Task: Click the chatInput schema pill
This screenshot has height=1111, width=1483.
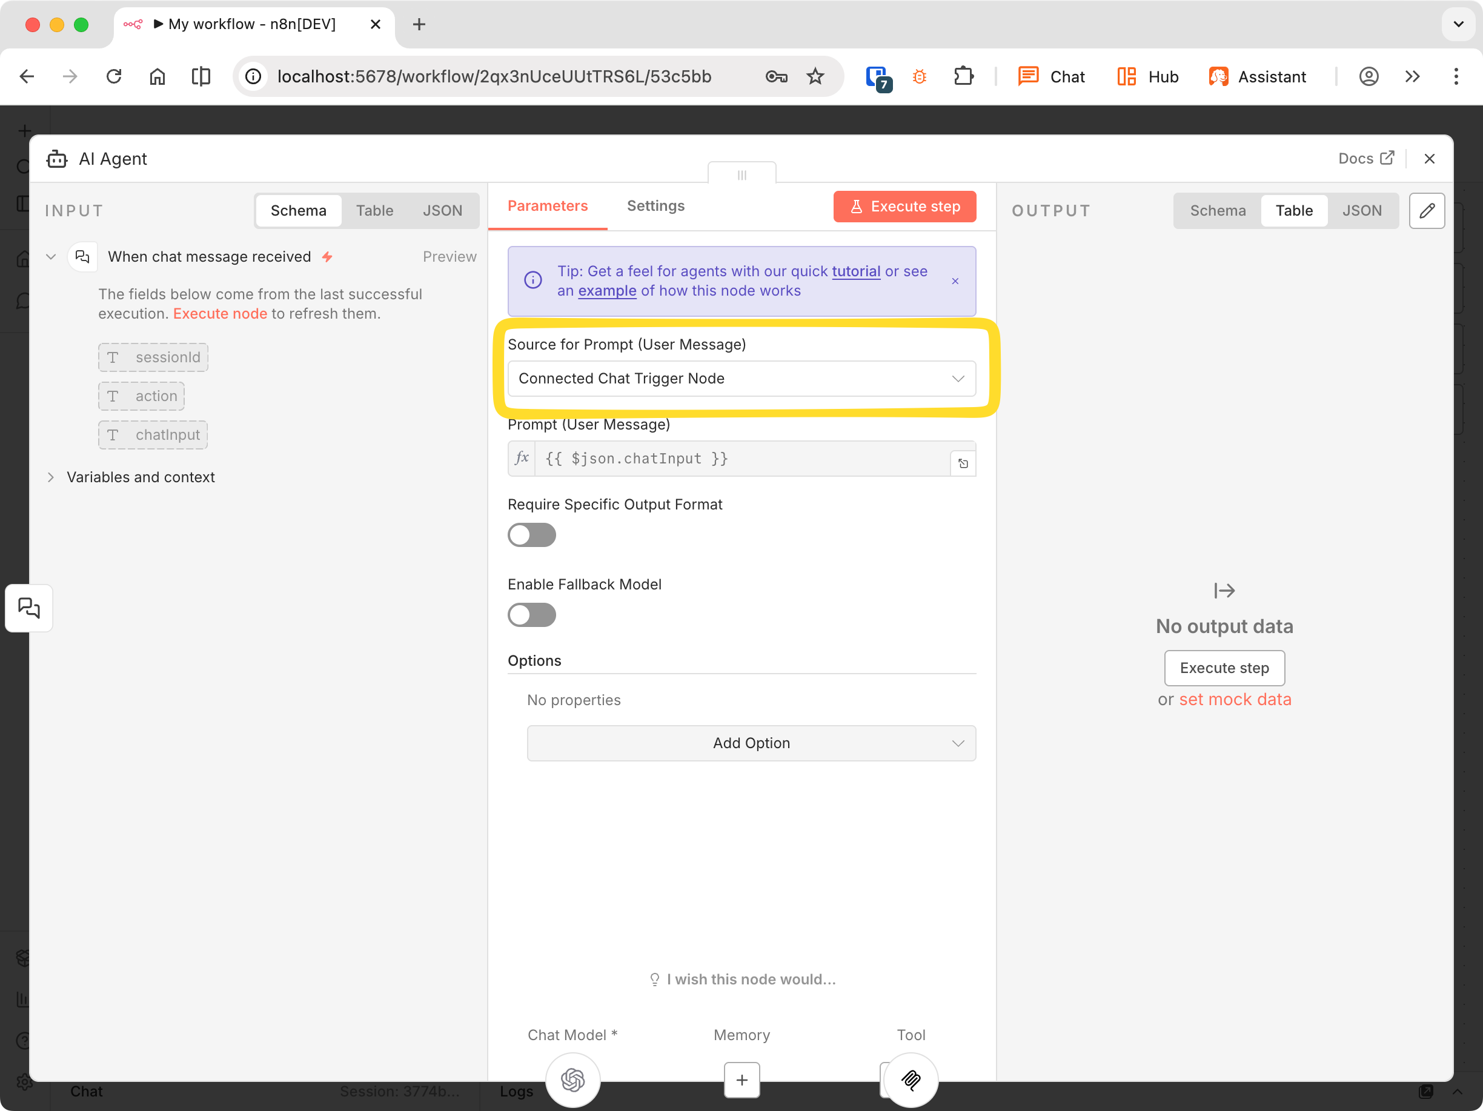Action: tap(152, 434)
